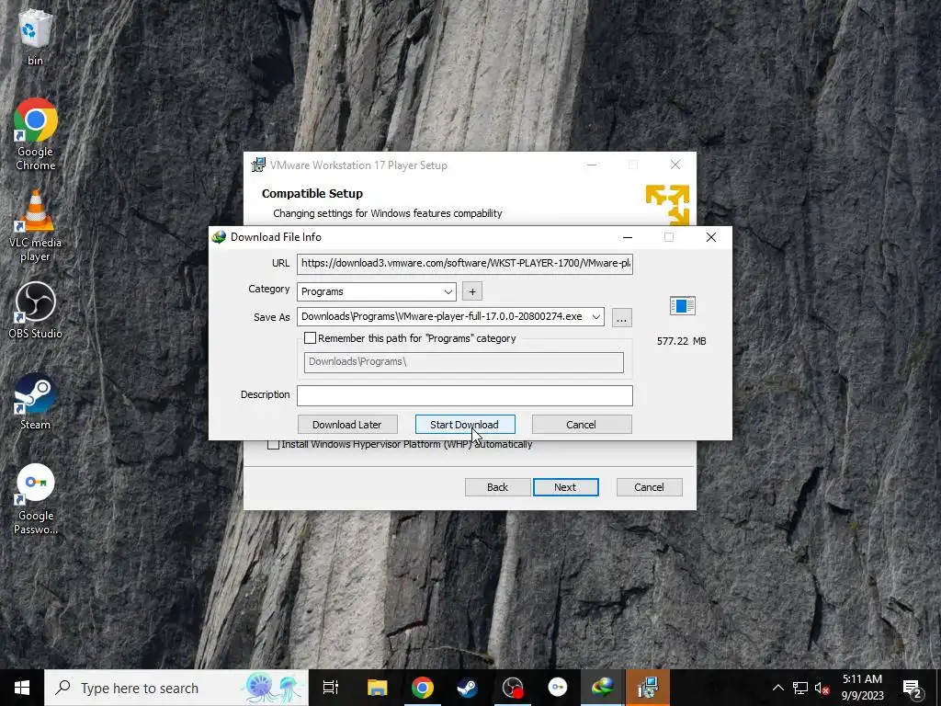
Task: Click the file type icon above 577.22 MB
Action: pos(683,305)
